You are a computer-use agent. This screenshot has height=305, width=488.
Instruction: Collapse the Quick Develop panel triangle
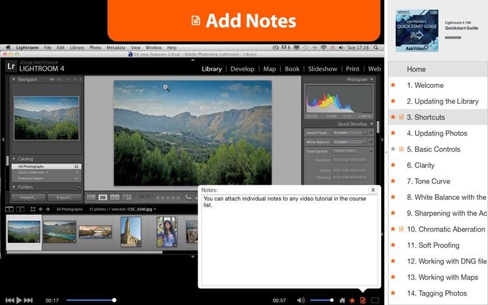pos(371,124)
